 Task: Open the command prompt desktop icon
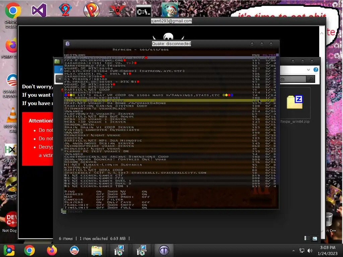coord(143,11)
